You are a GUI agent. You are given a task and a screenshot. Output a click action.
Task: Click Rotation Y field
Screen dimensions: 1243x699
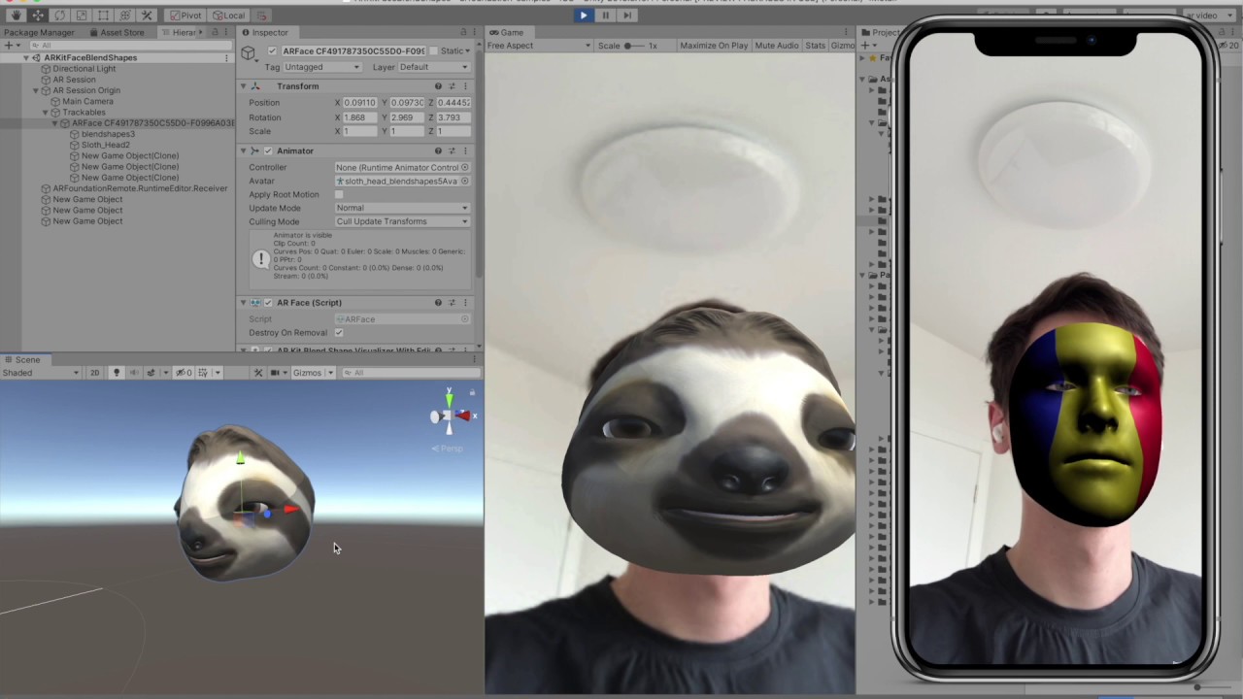tap(407, 117)
